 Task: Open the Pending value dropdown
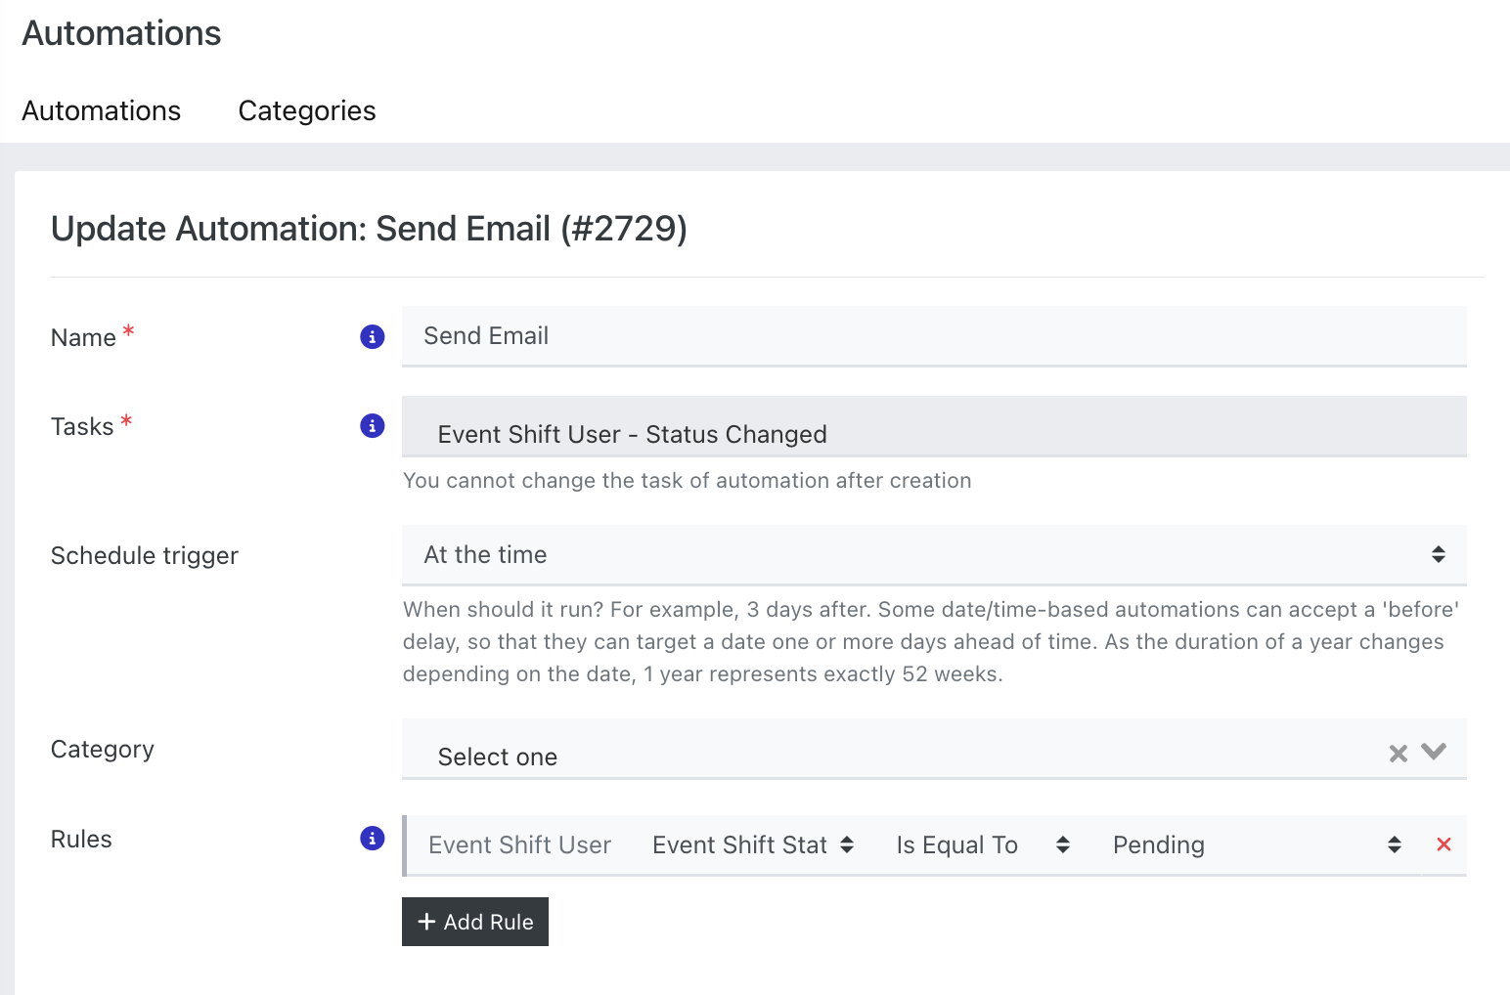pos(1256,844)
